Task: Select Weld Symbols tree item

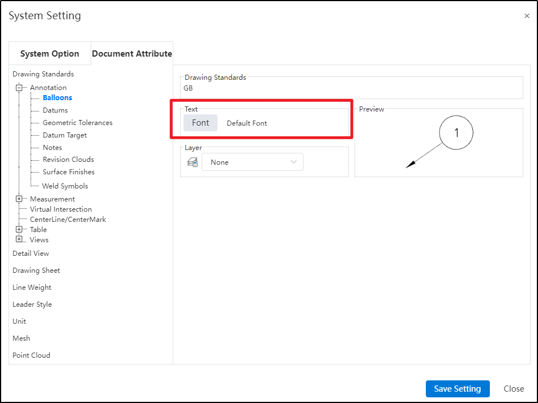Action: [65, 186]
